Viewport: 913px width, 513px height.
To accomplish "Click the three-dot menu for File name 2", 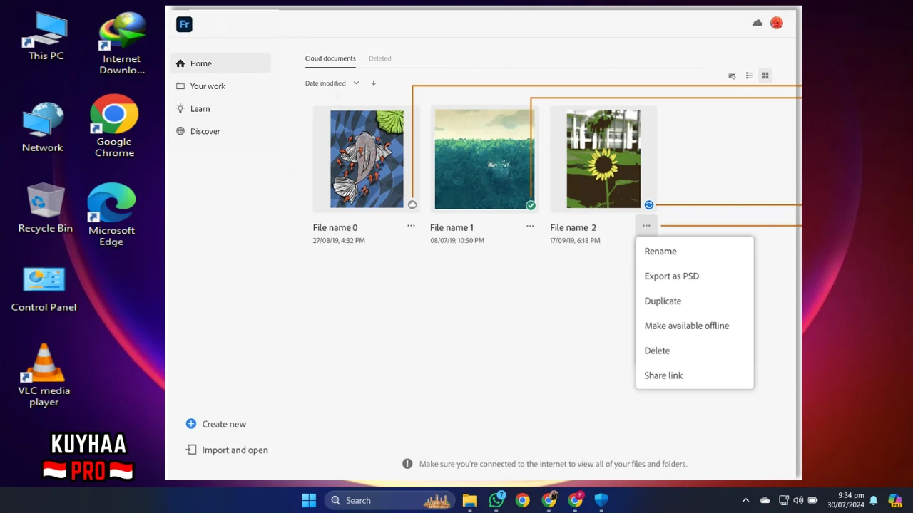I will pos(646,226).
